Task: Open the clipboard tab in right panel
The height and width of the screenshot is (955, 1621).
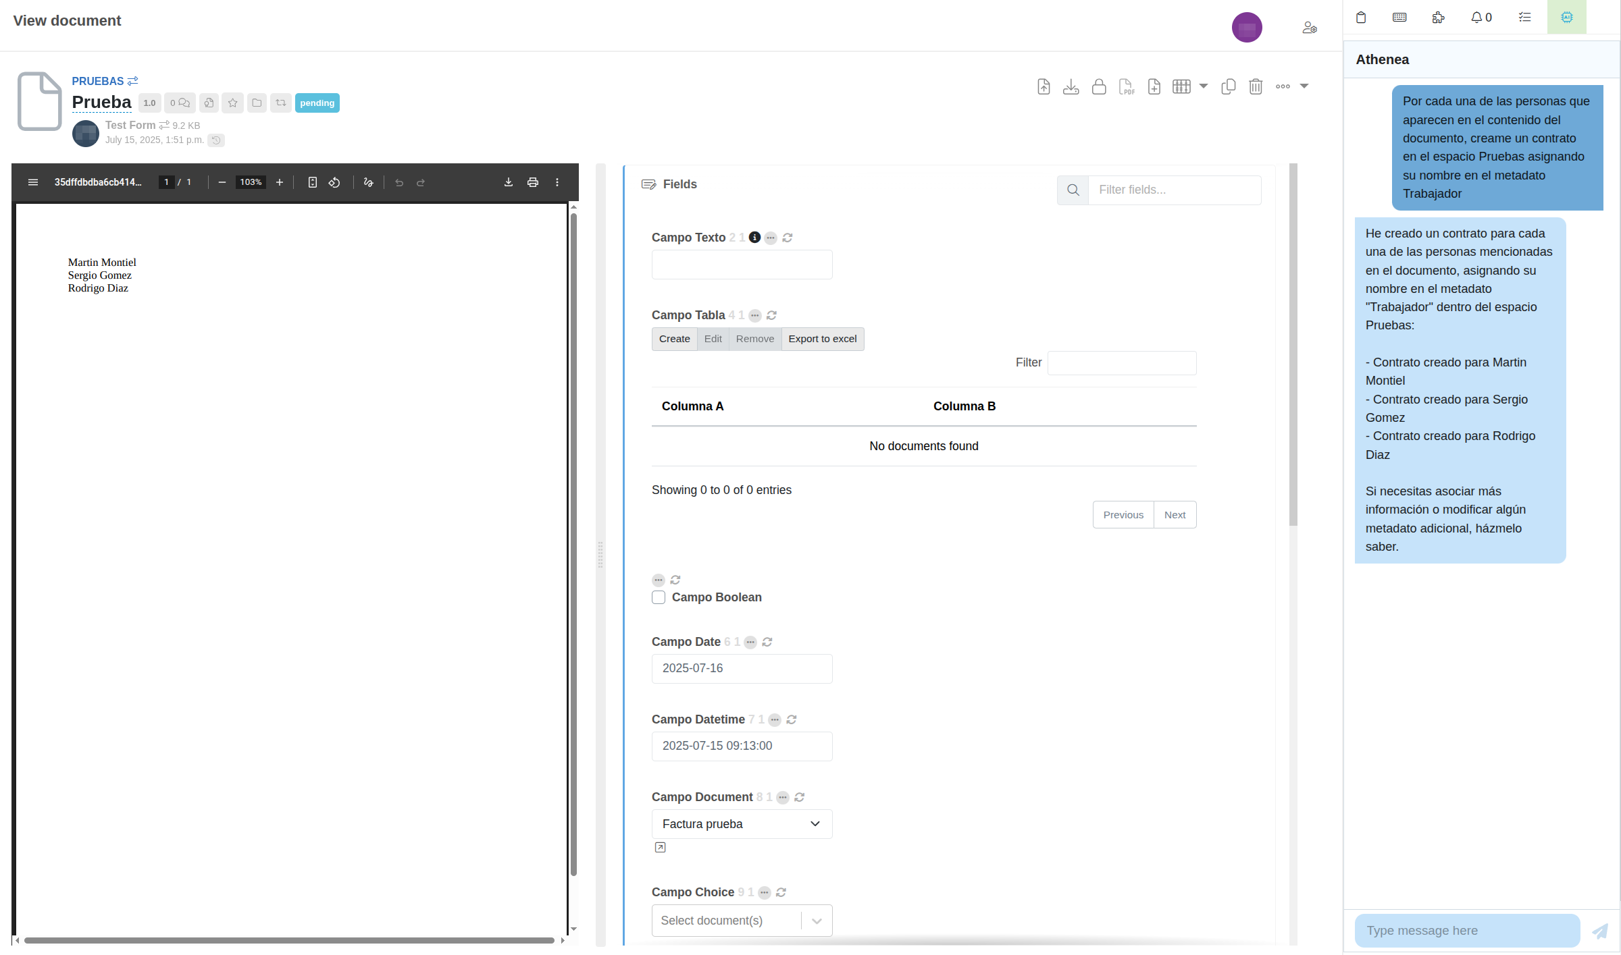Action: (1361, 18)
